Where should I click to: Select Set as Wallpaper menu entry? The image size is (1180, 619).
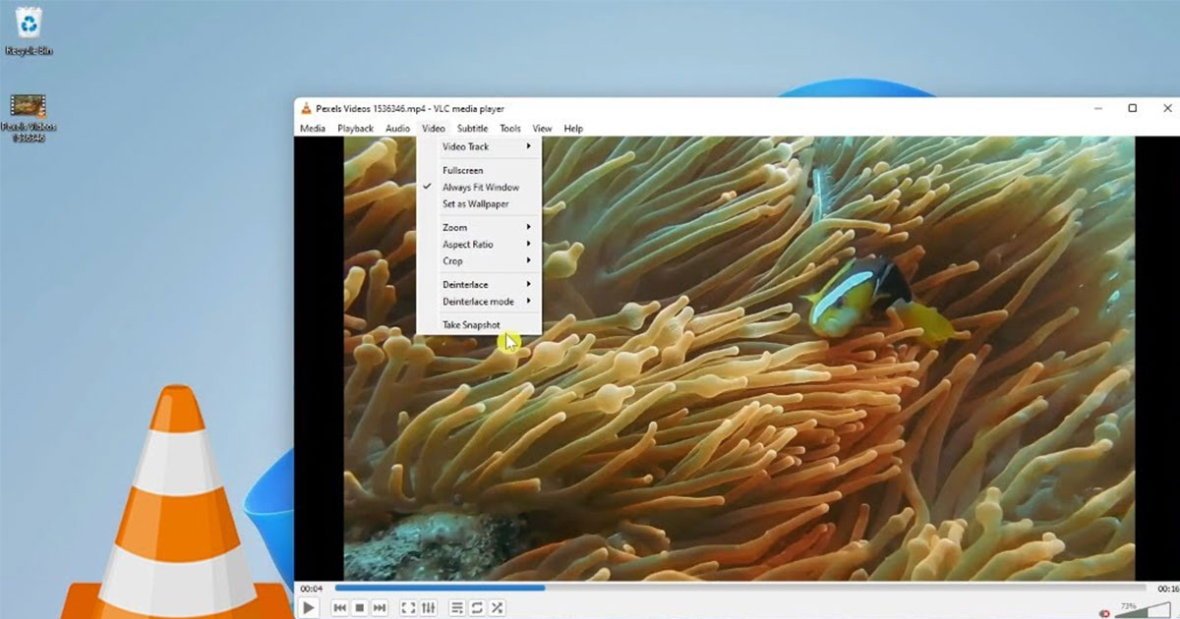click(475, 204)
